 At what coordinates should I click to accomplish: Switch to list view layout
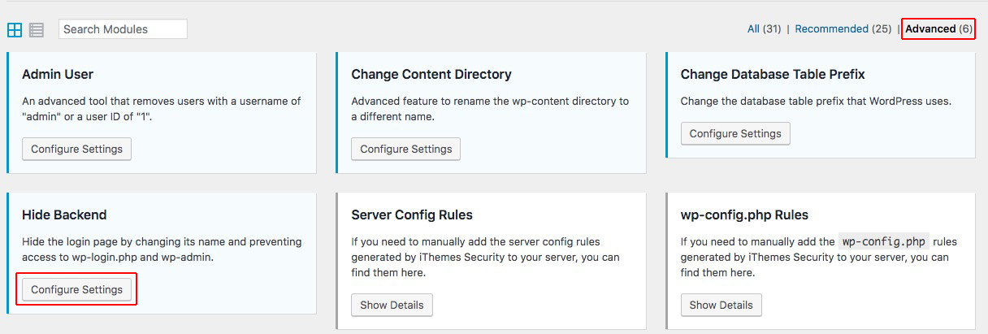37,29
